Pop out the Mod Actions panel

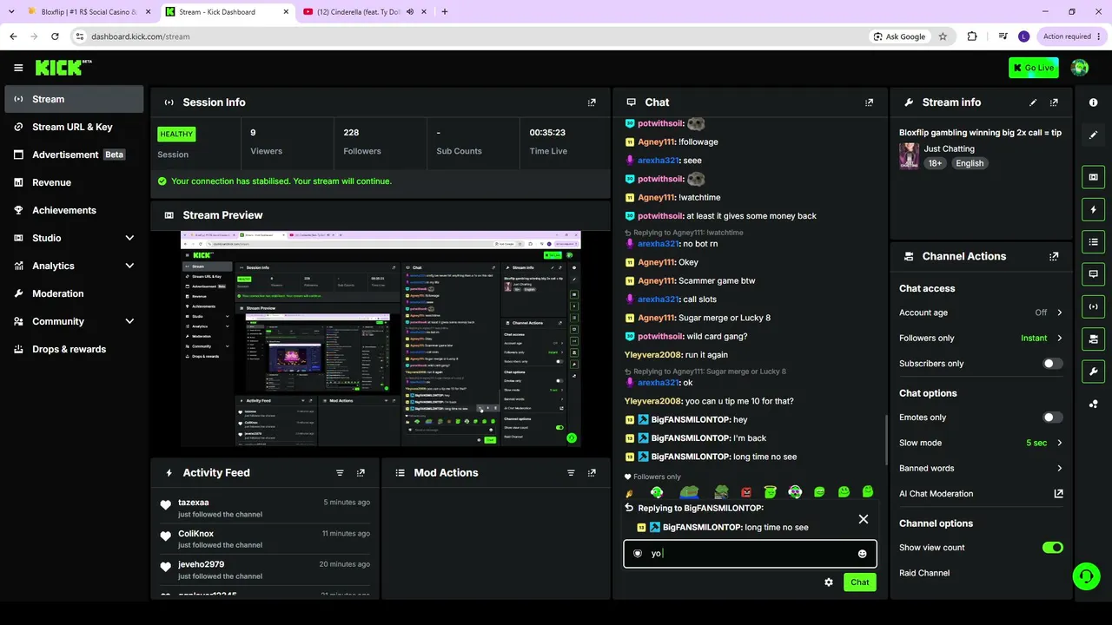pyautogui.click(x=592, y=473)
